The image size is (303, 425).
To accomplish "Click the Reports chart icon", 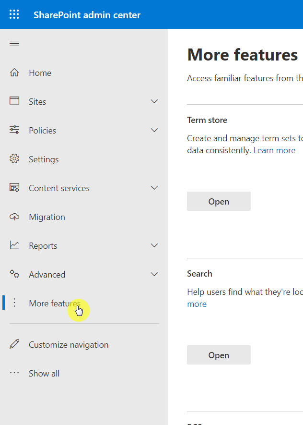I will (14, 245).
